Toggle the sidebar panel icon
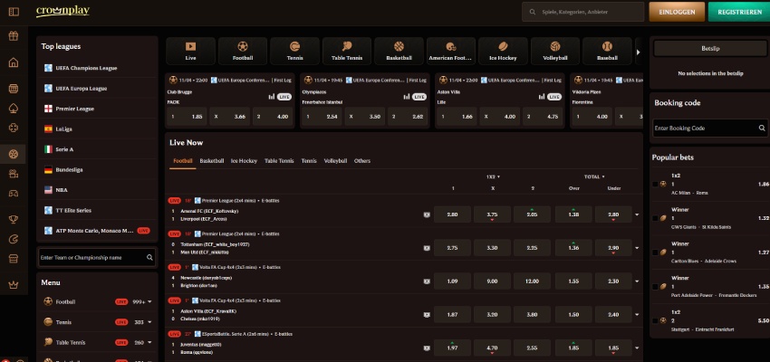Screen dimensions: 770x362 tap(14, 11)
